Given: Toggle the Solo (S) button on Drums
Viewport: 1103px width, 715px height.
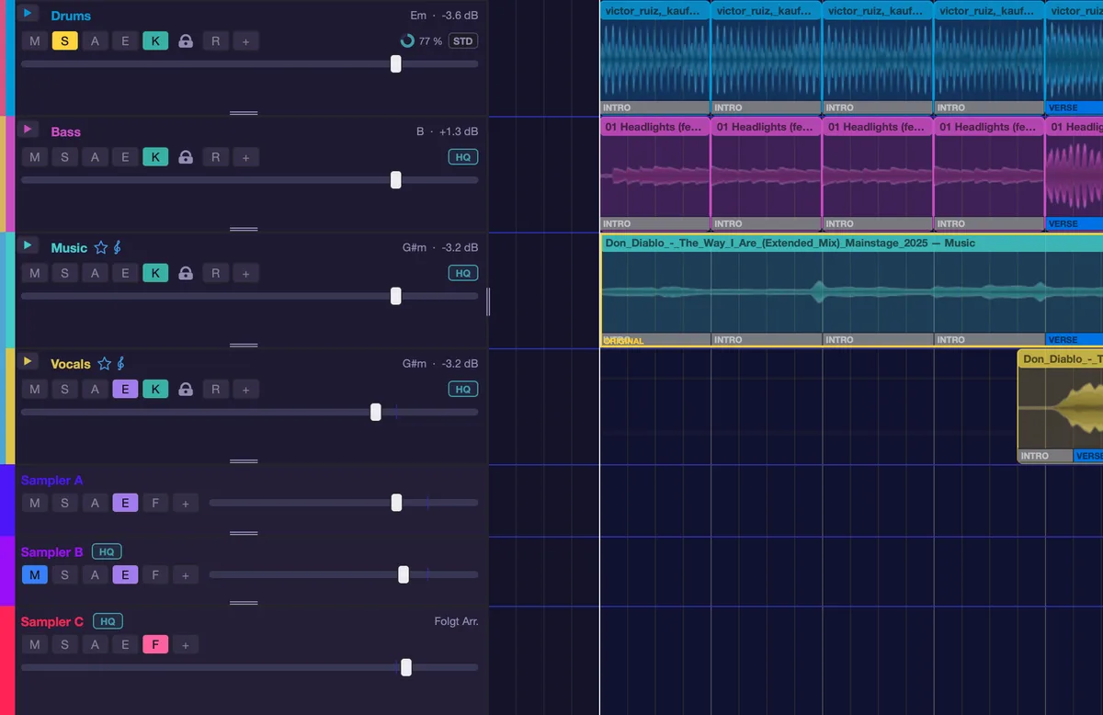Looking at the screenshot, I should tap(64, 41).
